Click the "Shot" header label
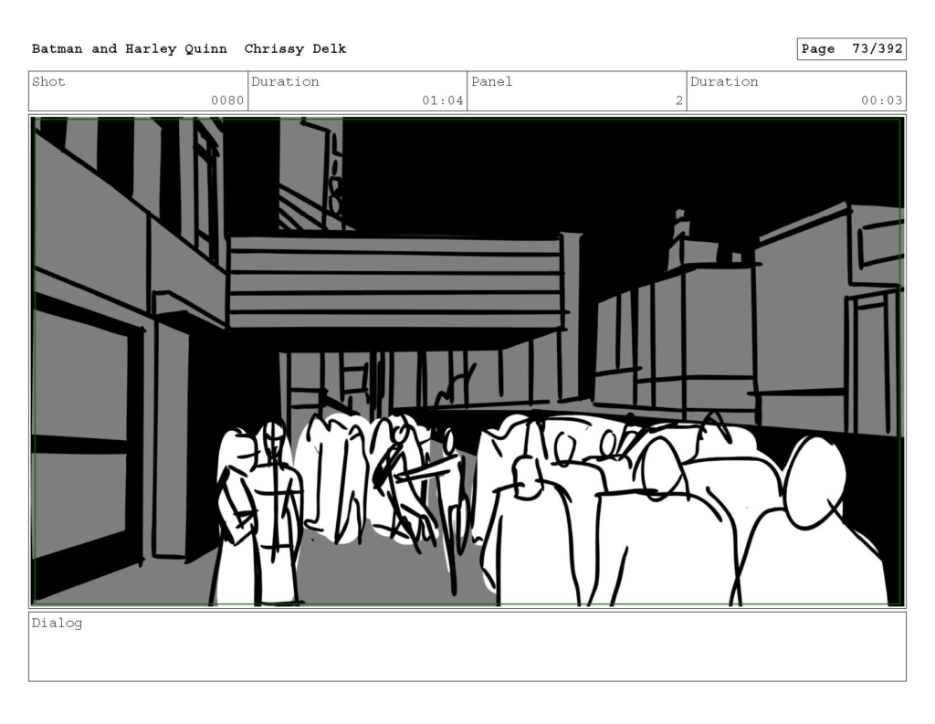935x724 pixels. click(48, 81)
